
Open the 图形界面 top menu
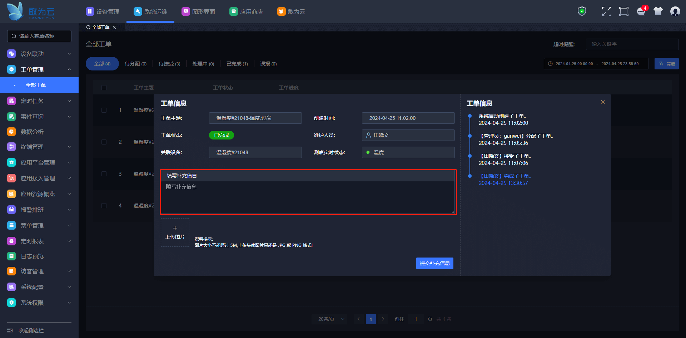coord(198,11)
